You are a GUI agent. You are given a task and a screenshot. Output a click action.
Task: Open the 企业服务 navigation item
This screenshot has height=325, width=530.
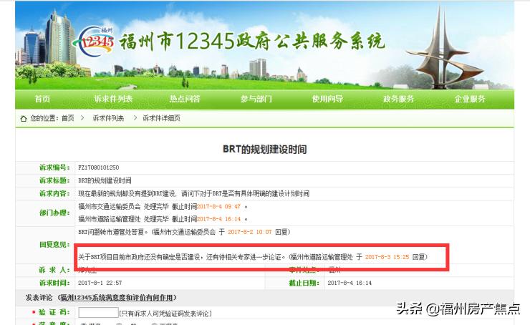tap(470, 99)
